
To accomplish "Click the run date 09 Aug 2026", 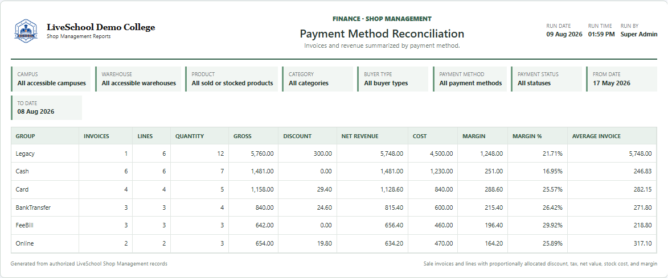I will coord(564,35).
